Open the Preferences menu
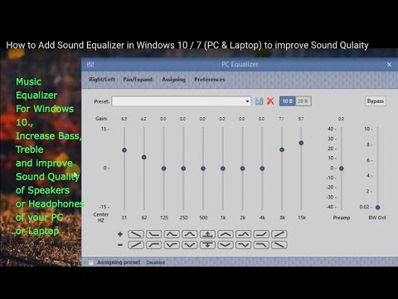The image size is (398, 299). pyautogui.click(x=210, y=80)
